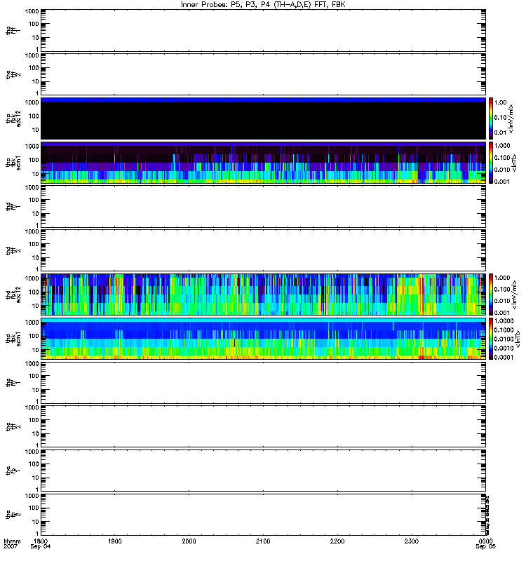Click the '1000' tick of 'tha fff 1' panel

32,11
